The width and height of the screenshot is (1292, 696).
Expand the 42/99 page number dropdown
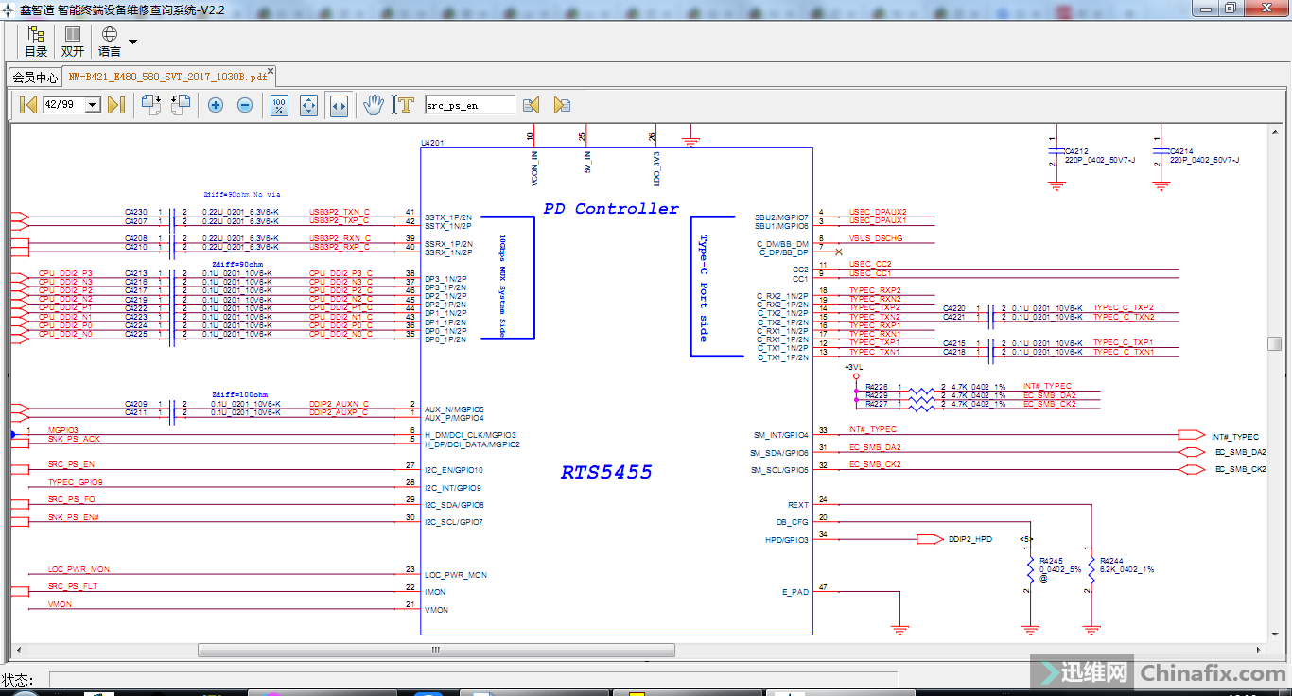(93, 106)
